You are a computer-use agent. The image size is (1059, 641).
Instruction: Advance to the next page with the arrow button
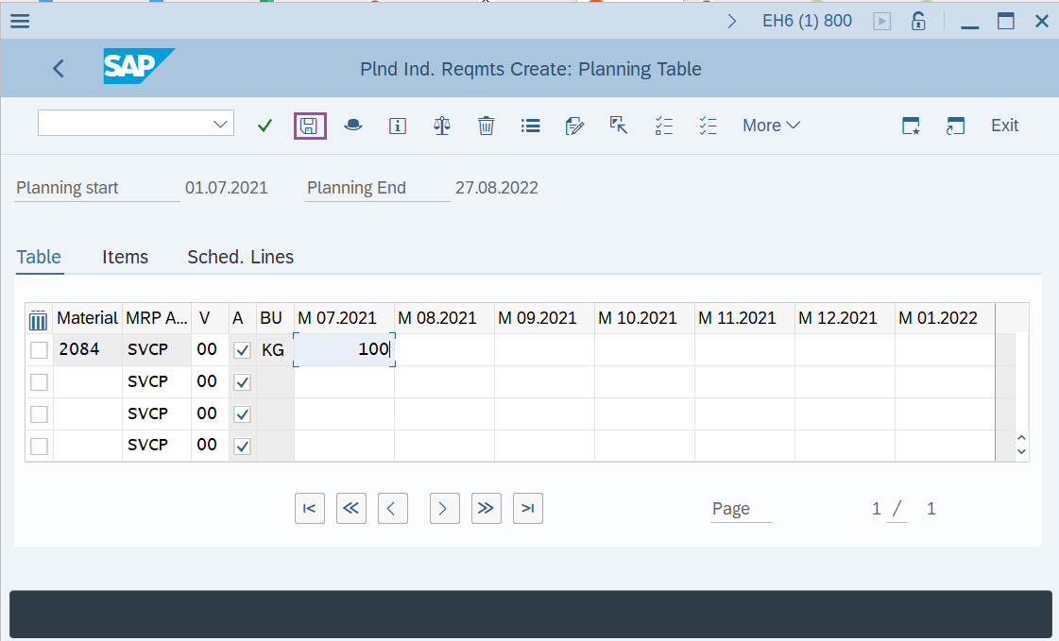click(444, 508)
